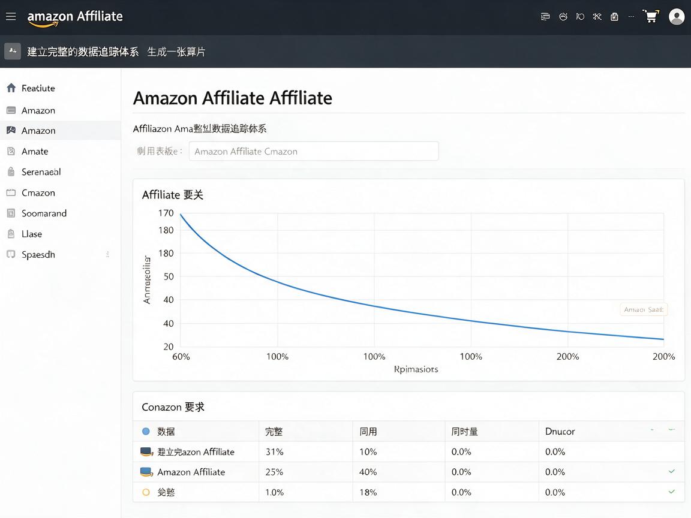Select the 建立完整的数据追踪体系 tab
The width and height of the screenshot is (691, 518).
pyautogui.click(x=83, y=52)
